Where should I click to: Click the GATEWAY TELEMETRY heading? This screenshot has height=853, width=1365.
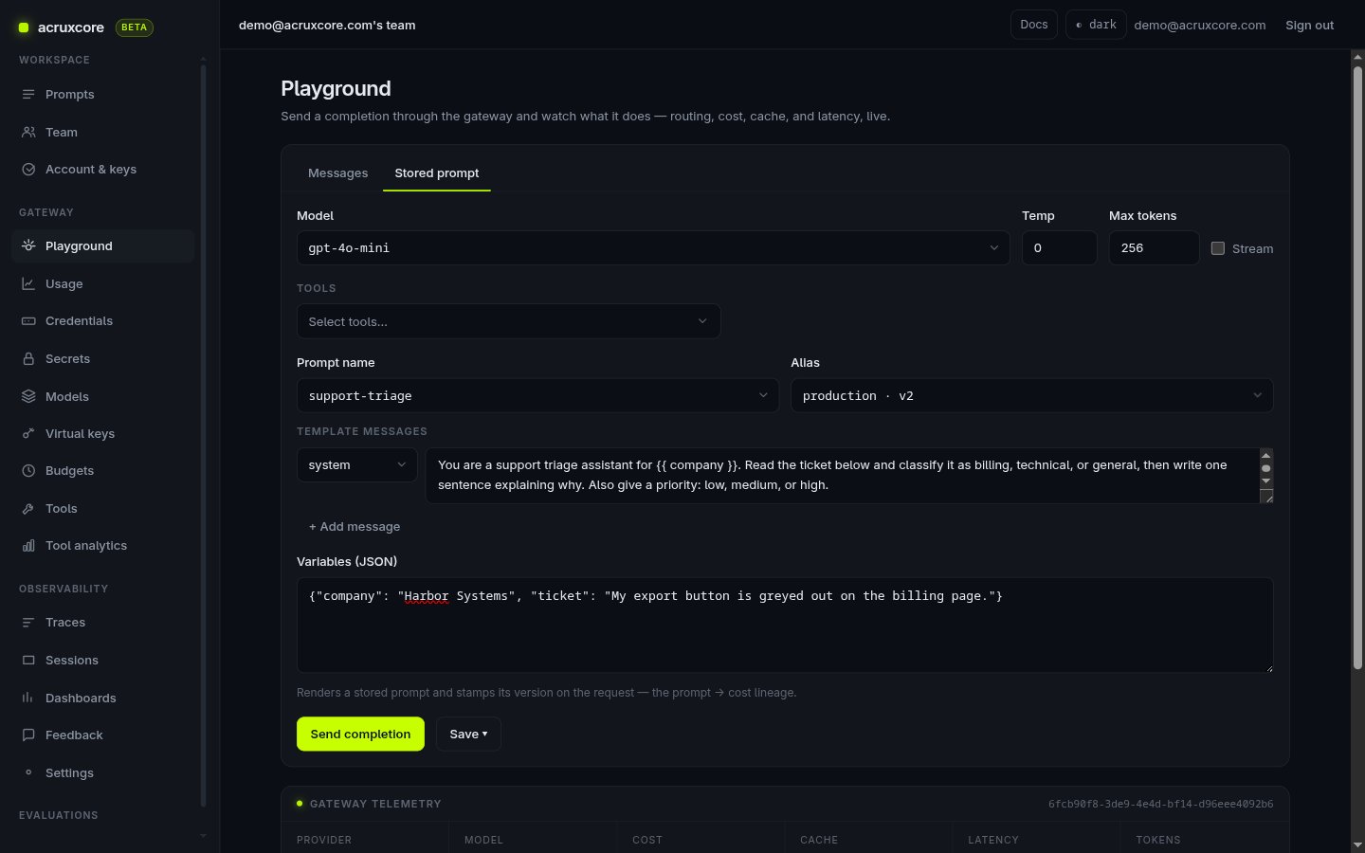click(x=375, y=804)
